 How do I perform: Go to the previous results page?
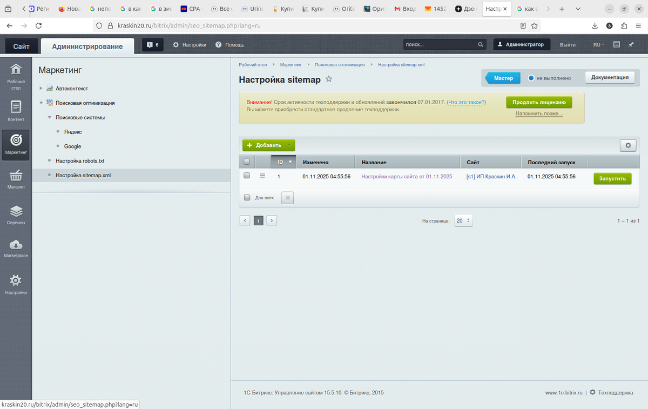point(245,220)
